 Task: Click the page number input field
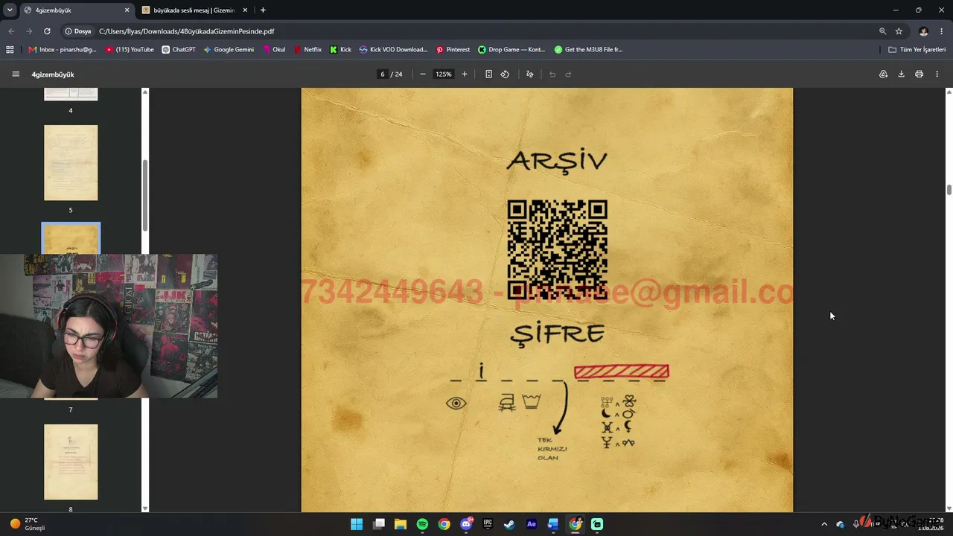(383, 74)
